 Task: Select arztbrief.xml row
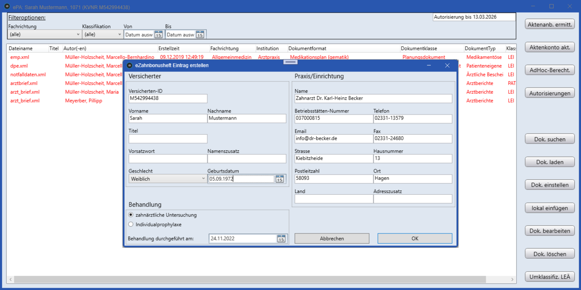click(24, 83)
